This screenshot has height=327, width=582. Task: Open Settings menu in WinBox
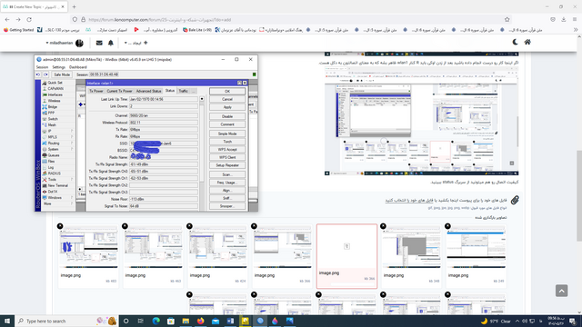(58, 67)
